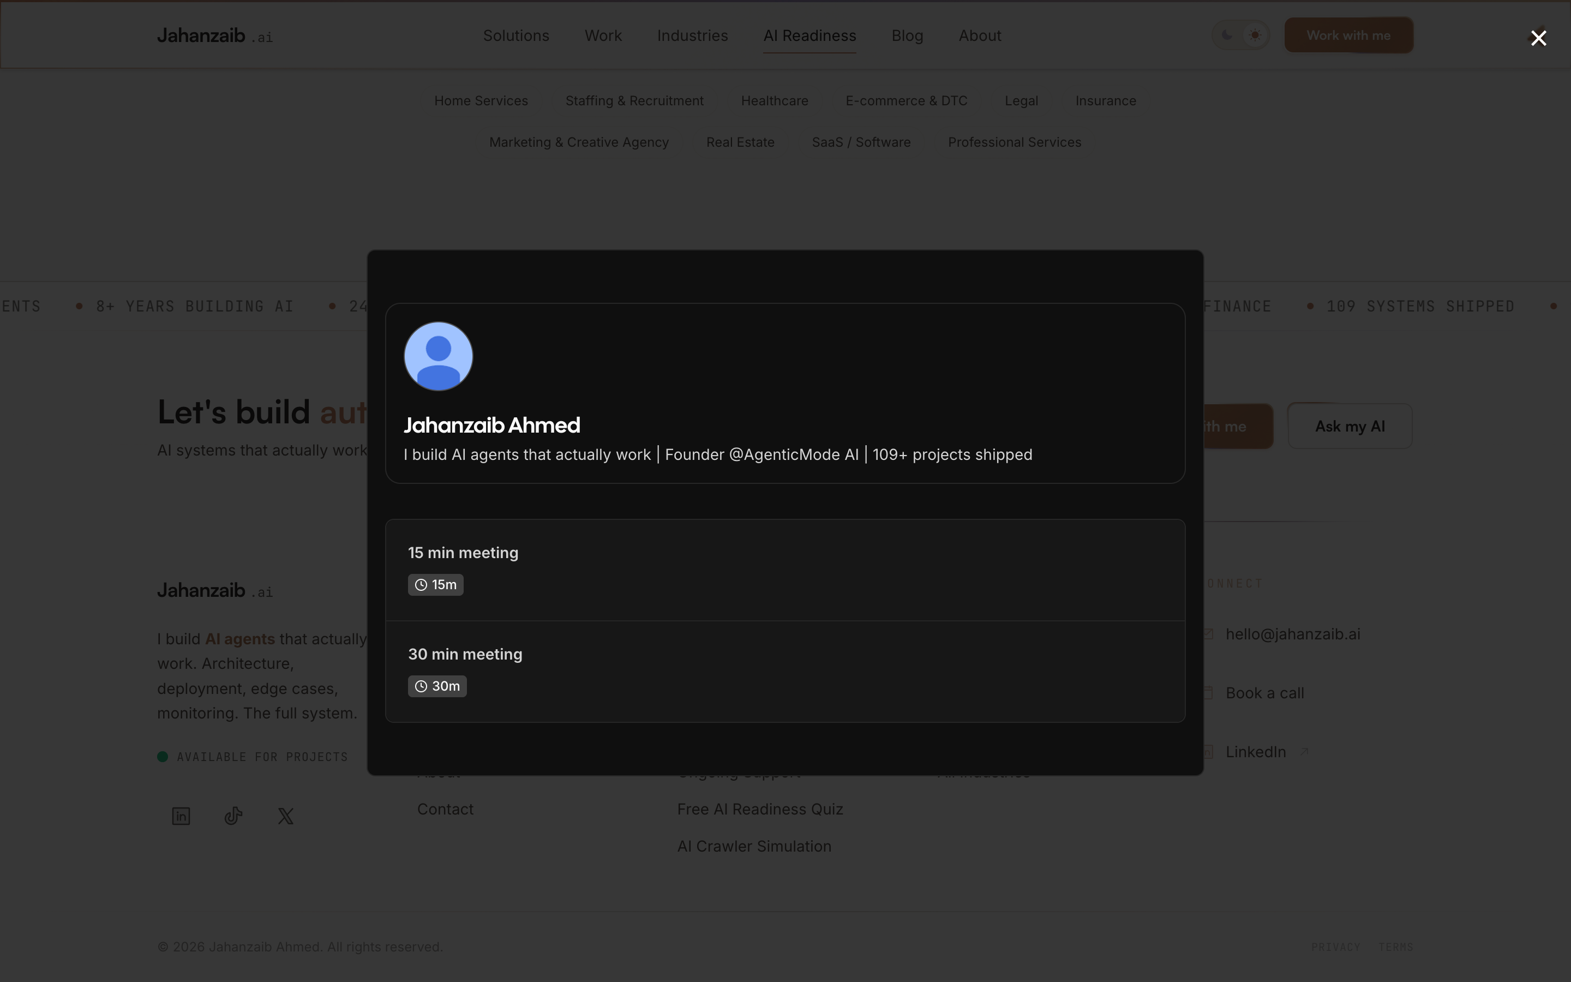Open the Industries nav menu
Viewport: 1571px width, 982px height.
point(692,35)
